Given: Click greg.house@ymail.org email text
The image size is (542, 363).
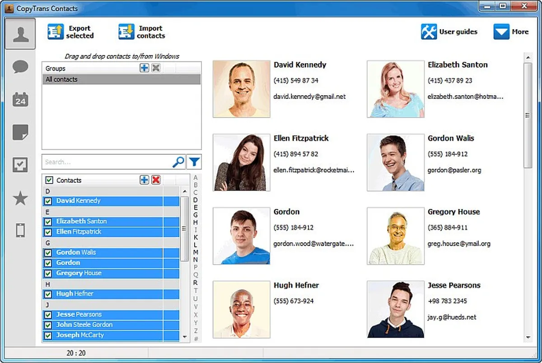Looking at the screenshot, I should 459,244.
